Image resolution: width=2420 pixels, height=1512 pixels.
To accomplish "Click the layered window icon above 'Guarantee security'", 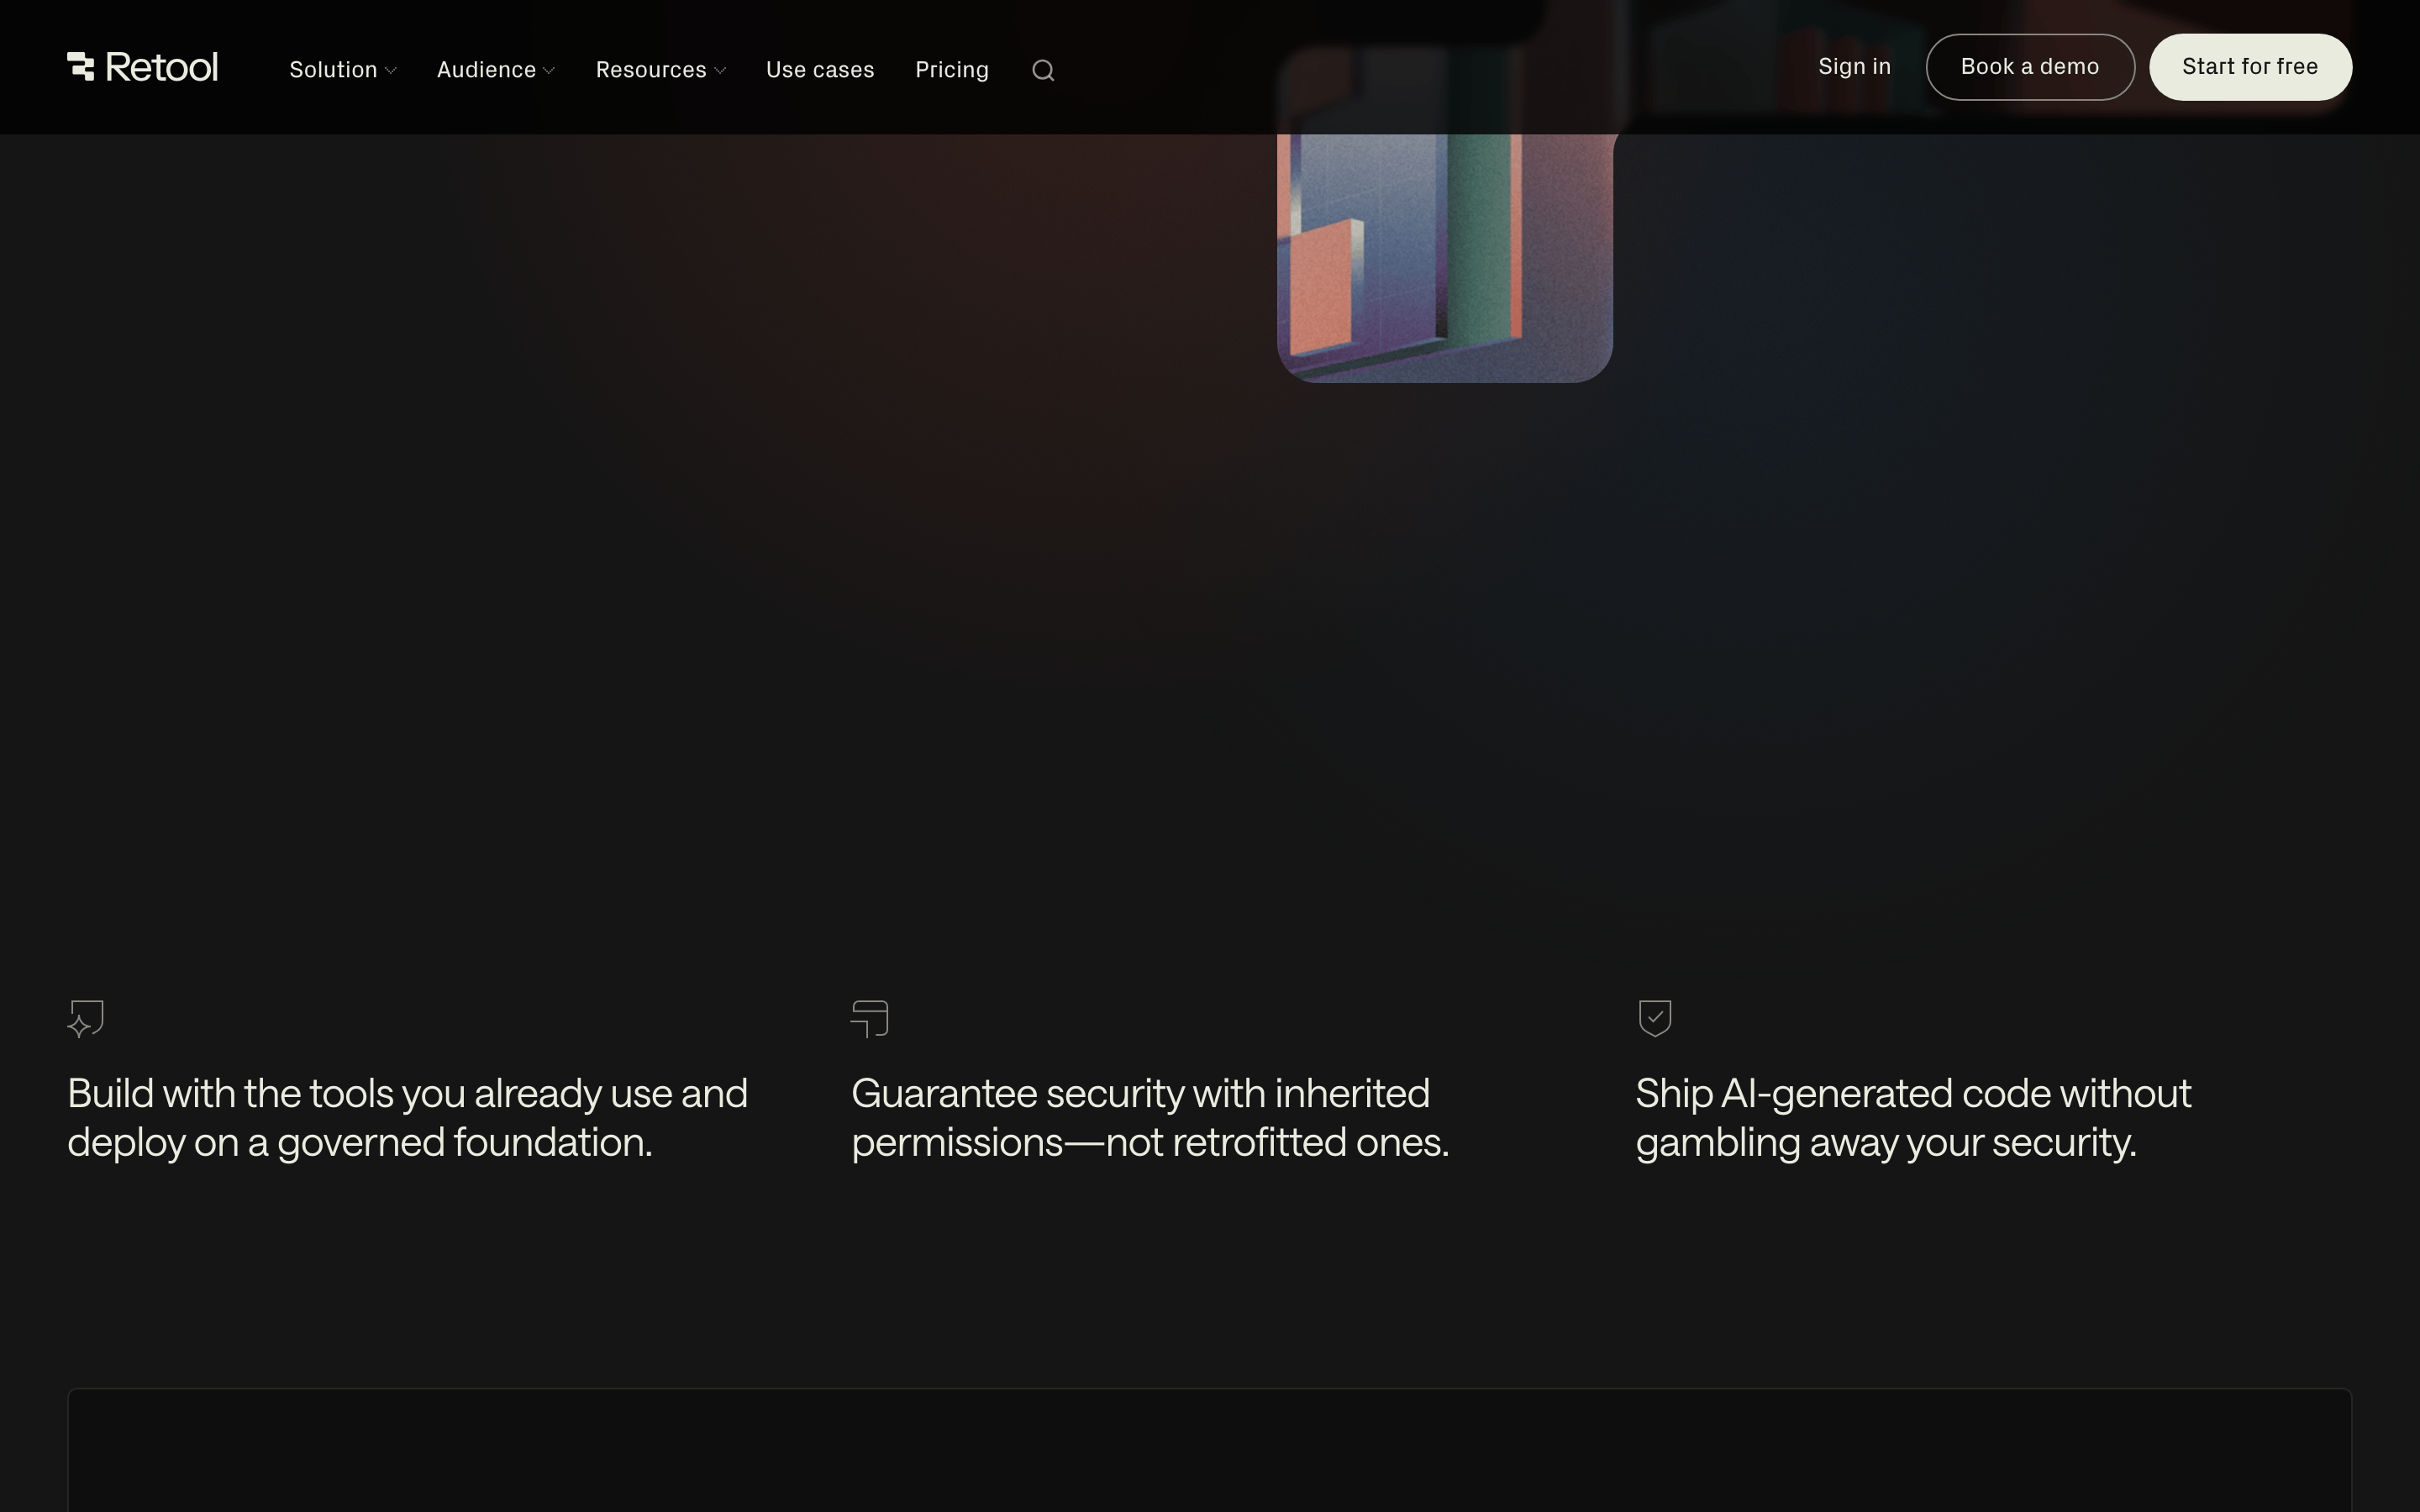I will pos(870,1019).
